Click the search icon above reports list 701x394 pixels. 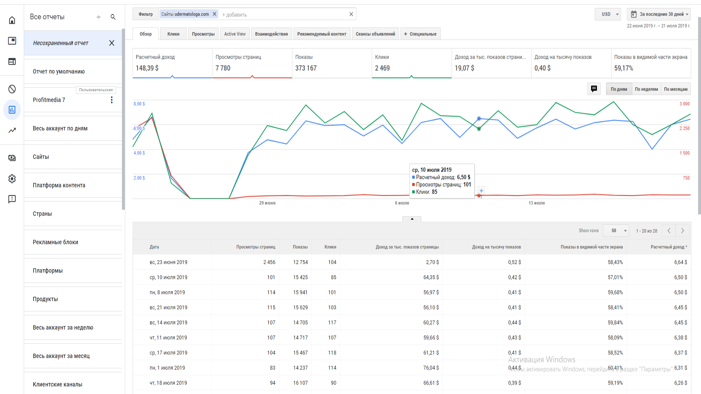tap(113, 17)
